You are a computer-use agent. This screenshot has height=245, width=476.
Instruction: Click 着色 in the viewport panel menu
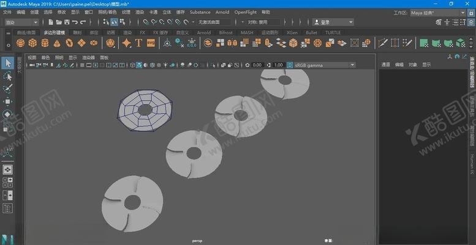[46, 57]
